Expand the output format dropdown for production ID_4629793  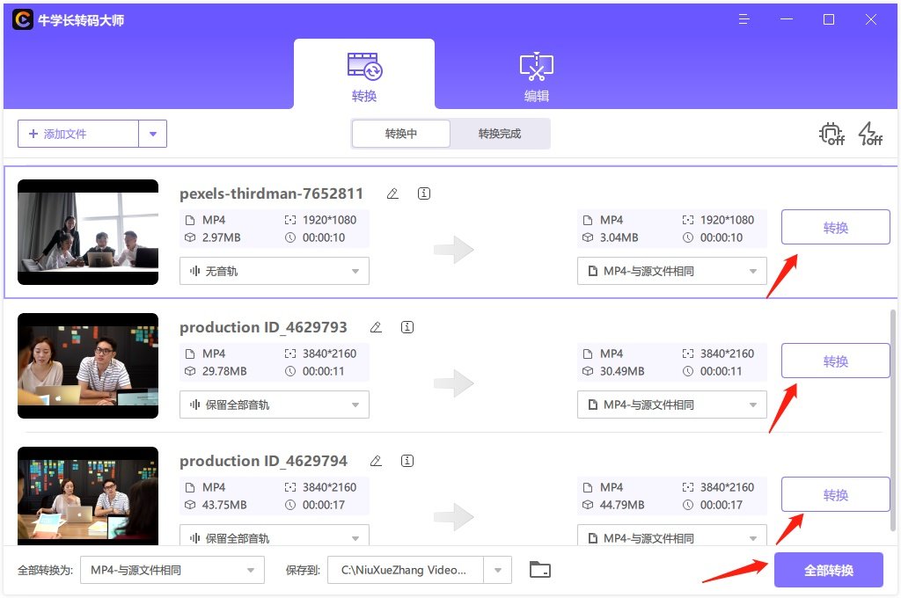point(671,405)
